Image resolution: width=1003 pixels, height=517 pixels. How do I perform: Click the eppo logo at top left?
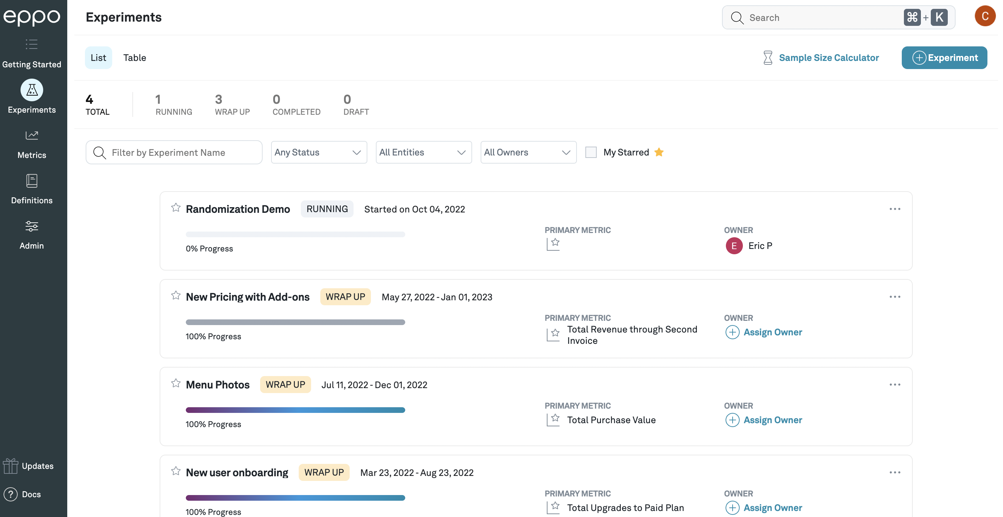(32, 17)
